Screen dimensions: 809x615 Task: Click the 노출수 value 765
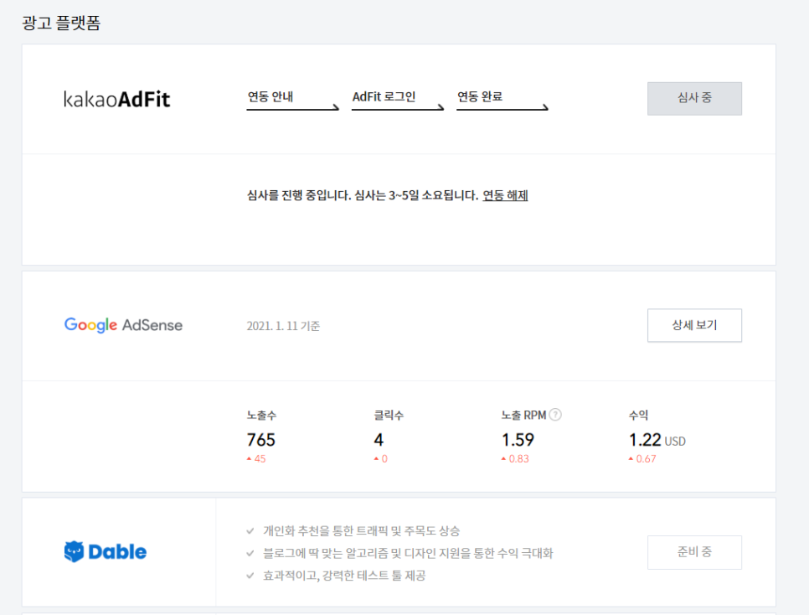pyautogui.click(x=261, y=440)
